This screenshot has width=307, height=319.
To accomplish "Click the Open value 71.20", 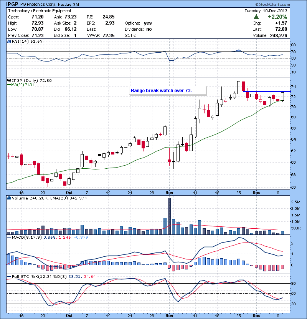I will click(x=38, y=17).
